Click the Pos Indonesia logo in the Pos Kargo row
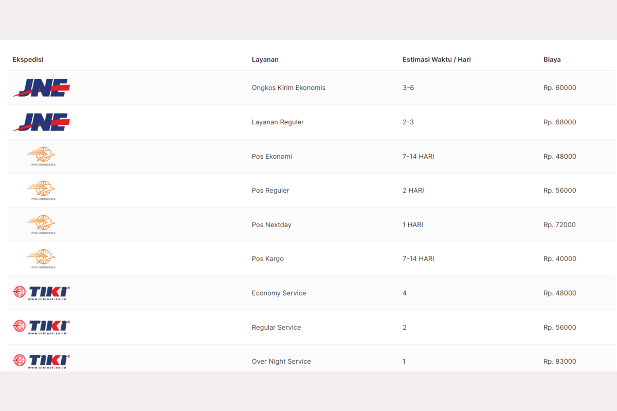The width and height of the screenshot is (617, 411). pyautogui.click(x=41, y=259)
